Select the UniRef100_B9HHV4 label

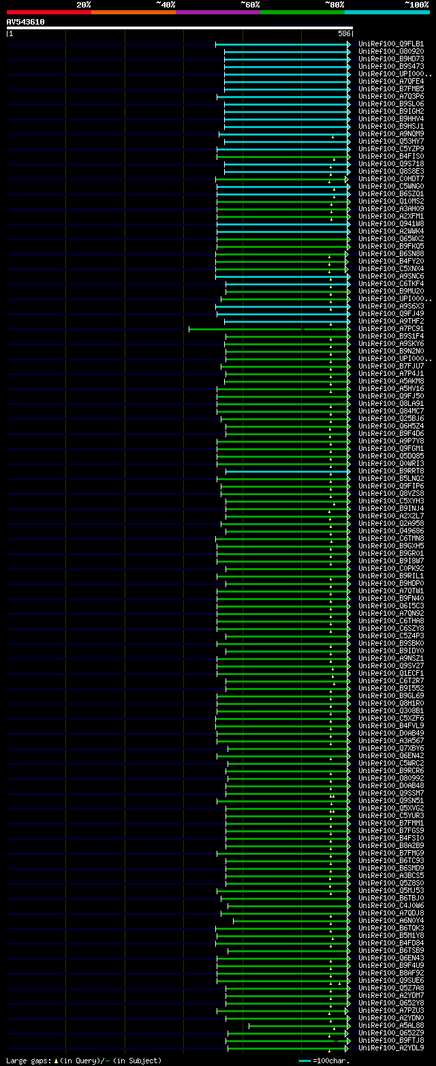pos(391,119)
